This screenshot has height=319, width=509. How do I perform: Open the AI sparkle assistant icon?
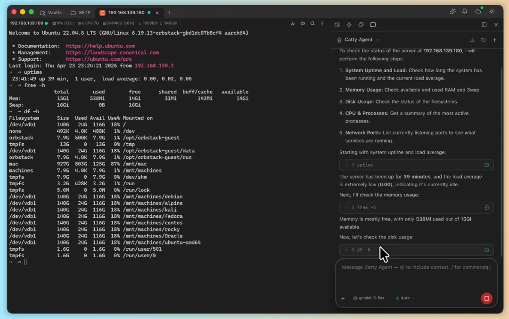452,12
